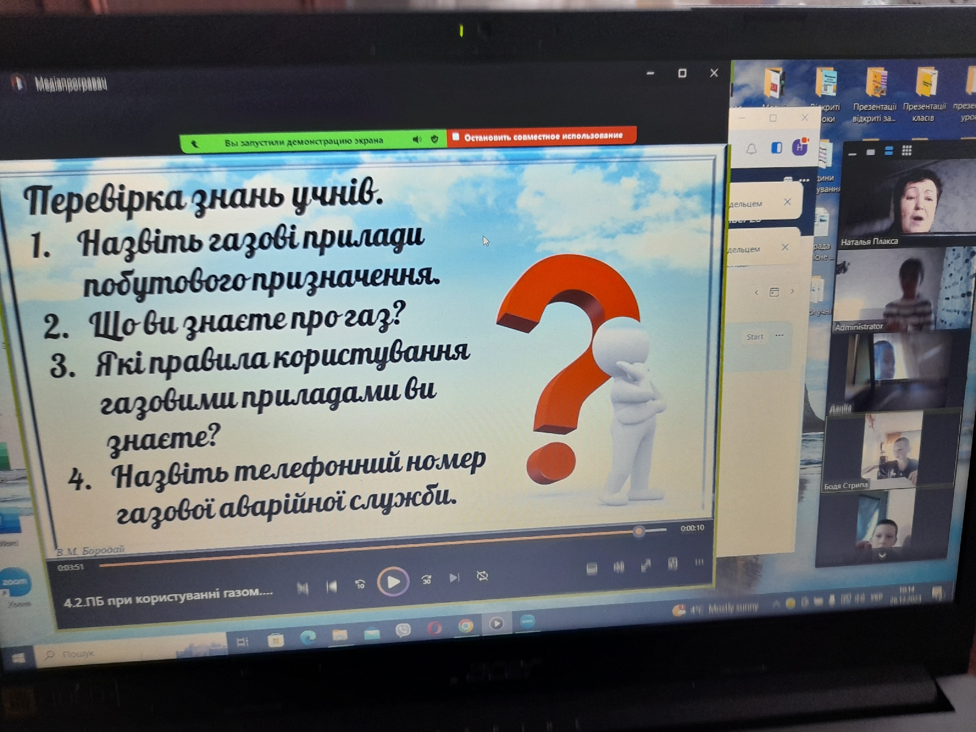Image resolution: width=976 pixels, height=732 pixels.
Task: Open profile avatar in Zoom window
Action: [x=800, y=146]
